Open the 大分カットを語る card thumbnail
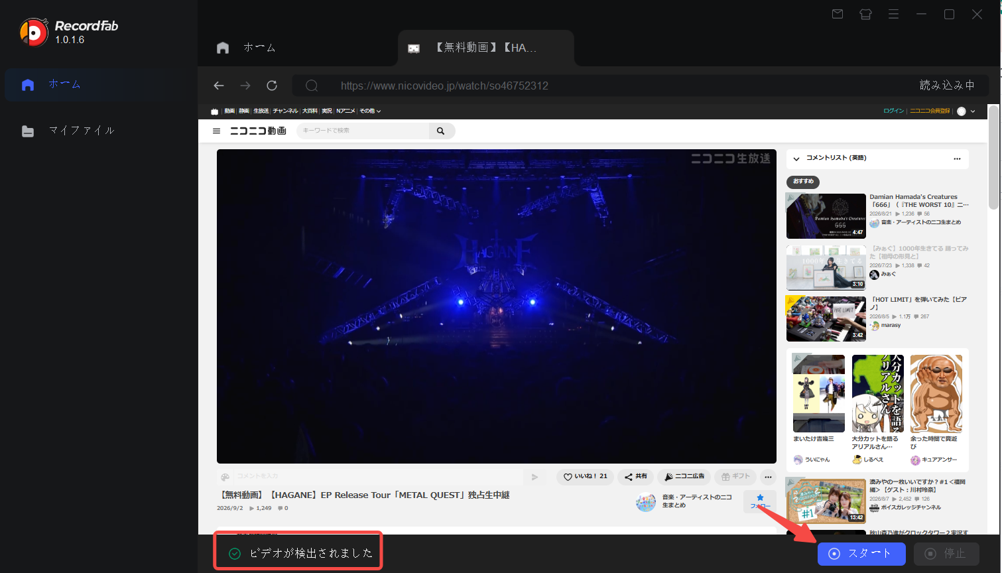This screenshot has width=1002, height=573. (x=878, y=393)
